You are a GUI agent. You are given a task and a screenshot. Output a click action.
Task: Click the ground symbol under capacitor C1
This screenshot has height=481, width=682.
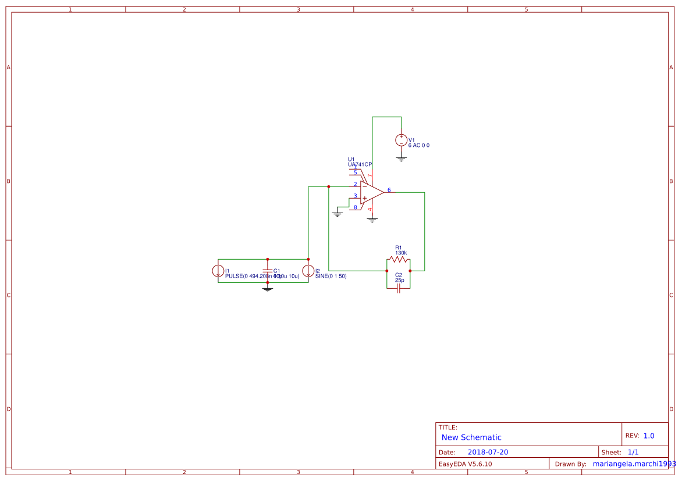tap(267, 287)
